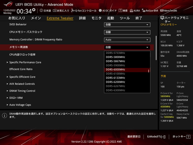Open AURA lighting icon
Viewport: 193px width, 145px height.
131,11
